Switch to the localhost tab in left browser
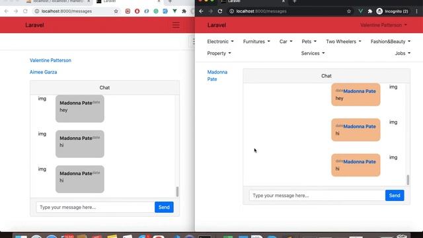Viewport: 423px width, 238px height. [x=58, y=1]
